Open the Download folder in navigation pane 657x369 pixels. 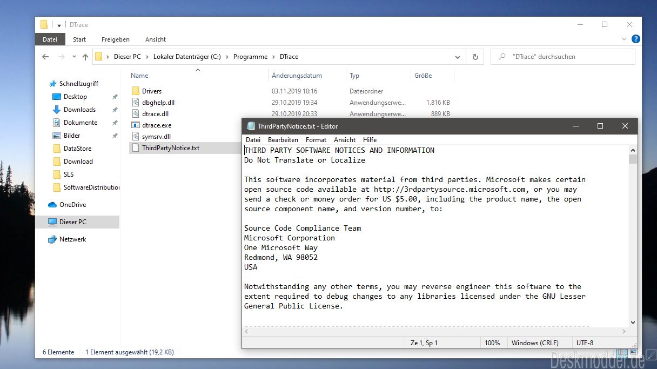tap(78, 162)
